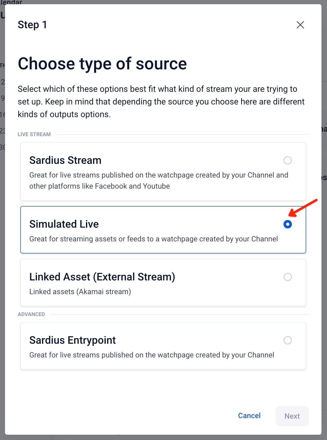Click the Step 1 header label
Viewport: 327px width, 440px height.
(32, 25)
